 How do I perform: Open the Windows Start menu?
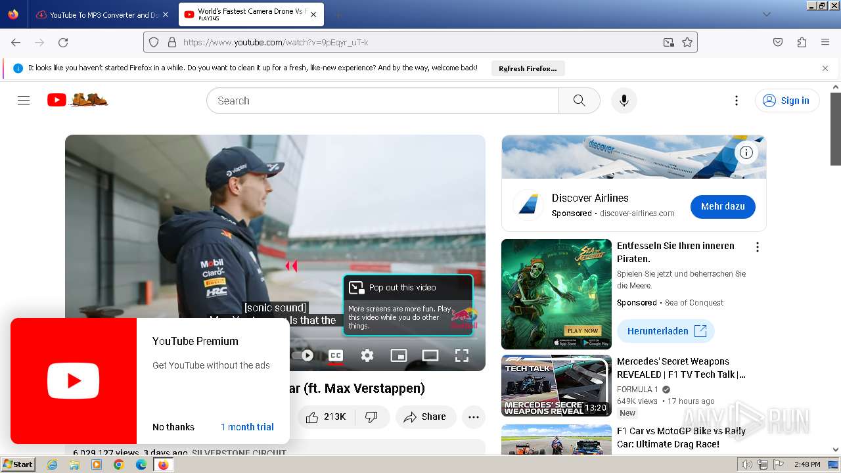click(18, 464)
